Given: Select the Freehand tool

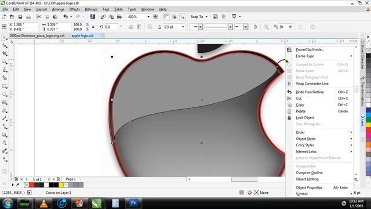Looking at the screenshot, I should point(4,70).
